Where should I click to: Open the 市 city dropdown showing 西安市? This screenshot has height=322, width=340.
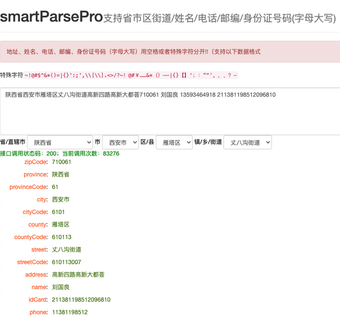pos(120,143)
